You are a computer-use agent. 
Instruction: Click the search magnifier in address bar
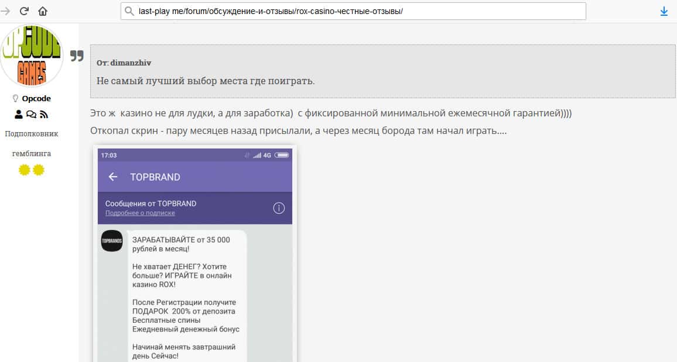pyautogui.click(x=129, y=11)
